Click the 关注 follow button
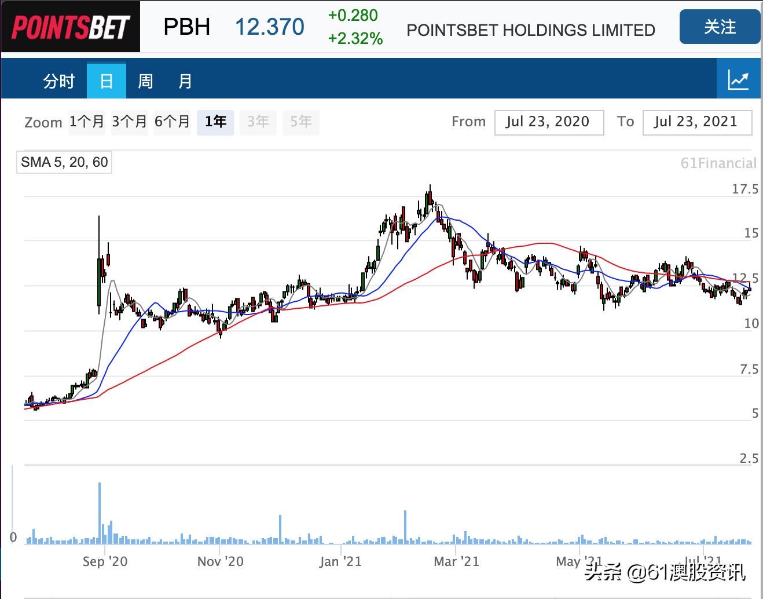The image size is (763, 599). [x=720, y=27]
